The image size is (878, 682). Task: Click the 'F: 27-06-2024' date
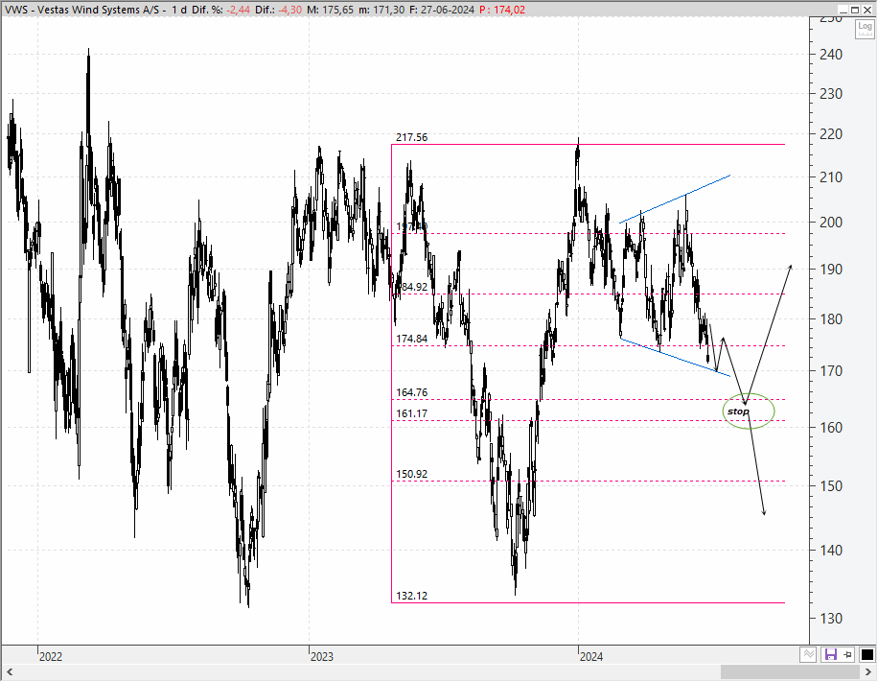[x=442, y=10]
